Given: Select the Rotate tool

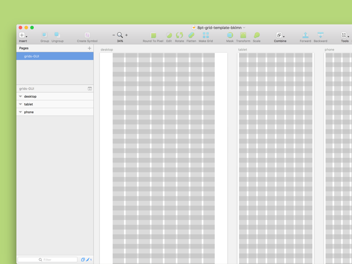Looking at the screenshot, I should 180,35.
